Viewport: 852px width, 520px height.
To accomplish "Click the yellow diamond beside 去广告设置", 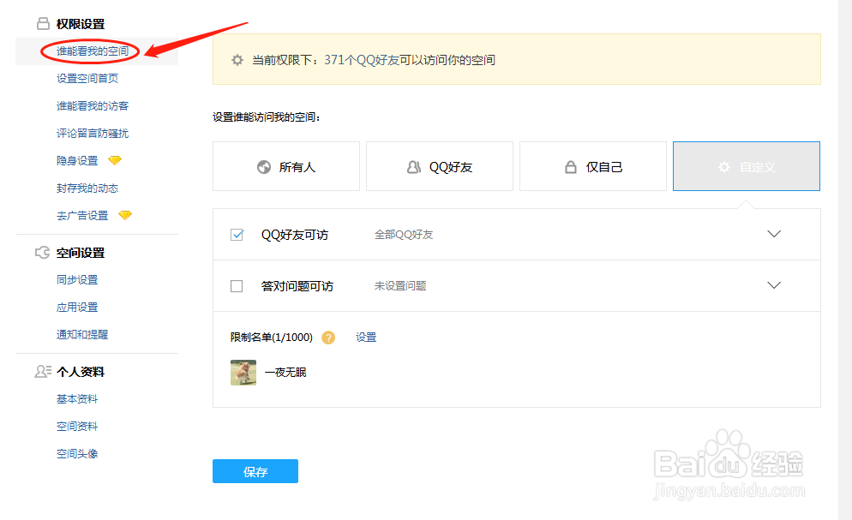I will (x=125, y=215).
